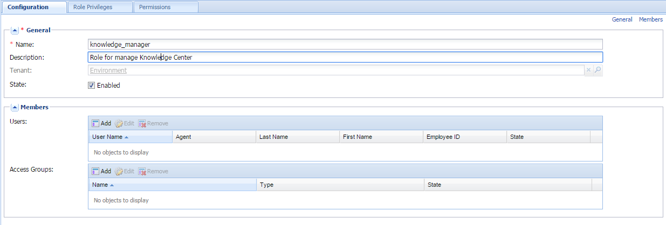Screen dimensions: 666x225
Task: Collapse the Members section
Action: click(15, 107)
